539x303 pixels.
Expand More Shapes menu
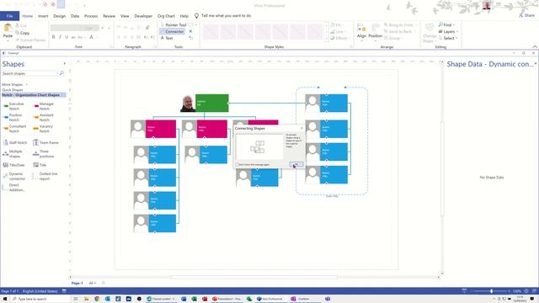14,84
